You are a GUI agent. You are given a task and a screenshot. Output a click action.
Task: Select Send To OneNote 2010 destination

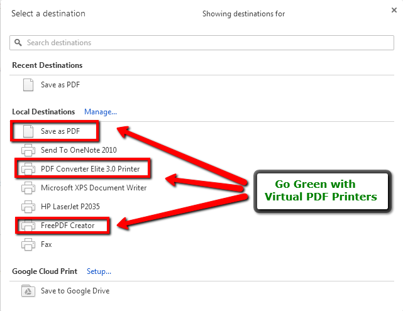(x=79, y=150)
